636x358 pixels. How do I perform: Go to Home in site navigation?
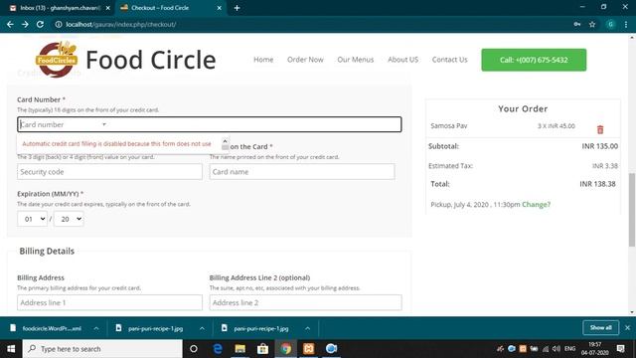[x=263, y=60]
